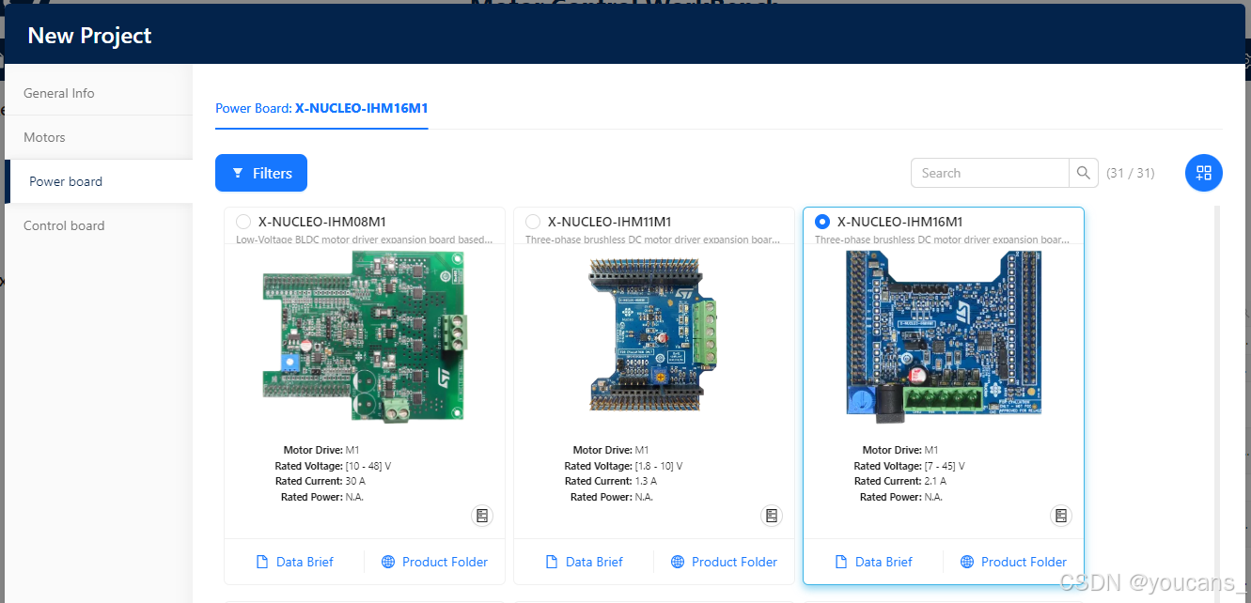Open details icon on X-NUCLEO-IHM08M1 card
This screenshot has height=603, width=1251.
[x=482, y=516]
